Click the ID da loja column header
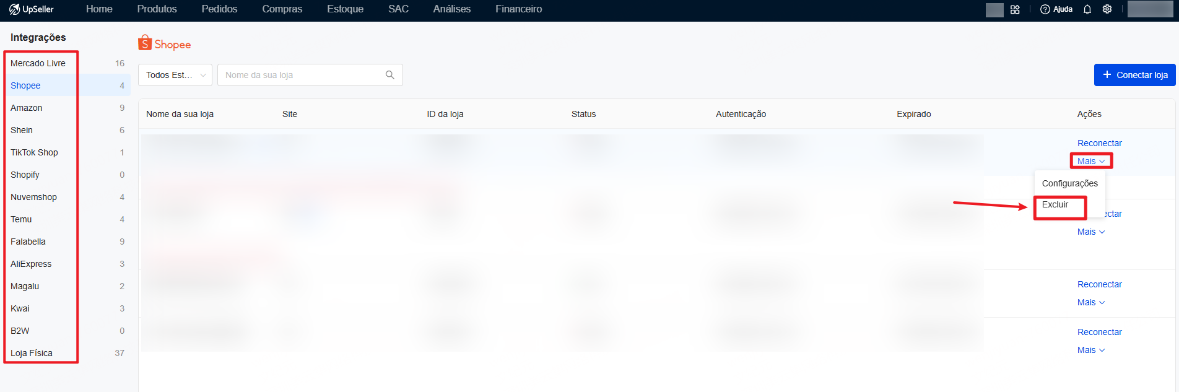 445,114
